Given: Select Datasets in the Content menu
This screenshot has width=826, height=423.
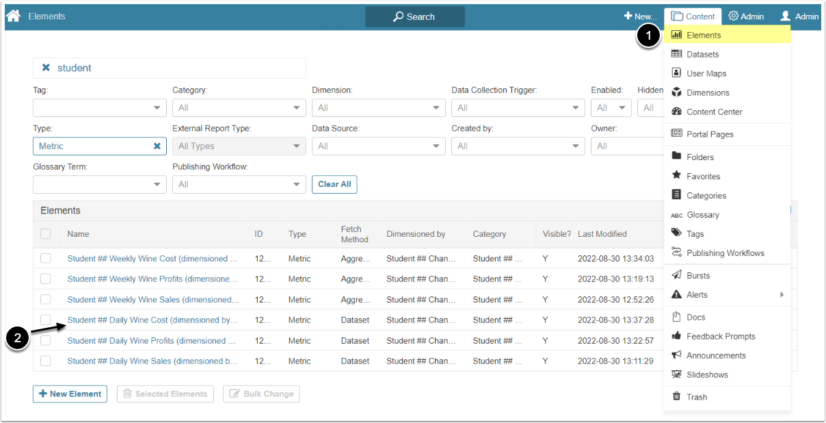Looking at the screenshot, I should pos(702,55).
